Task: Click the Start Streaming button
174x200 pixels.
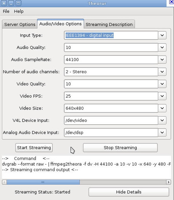Action: coord(34,147)
